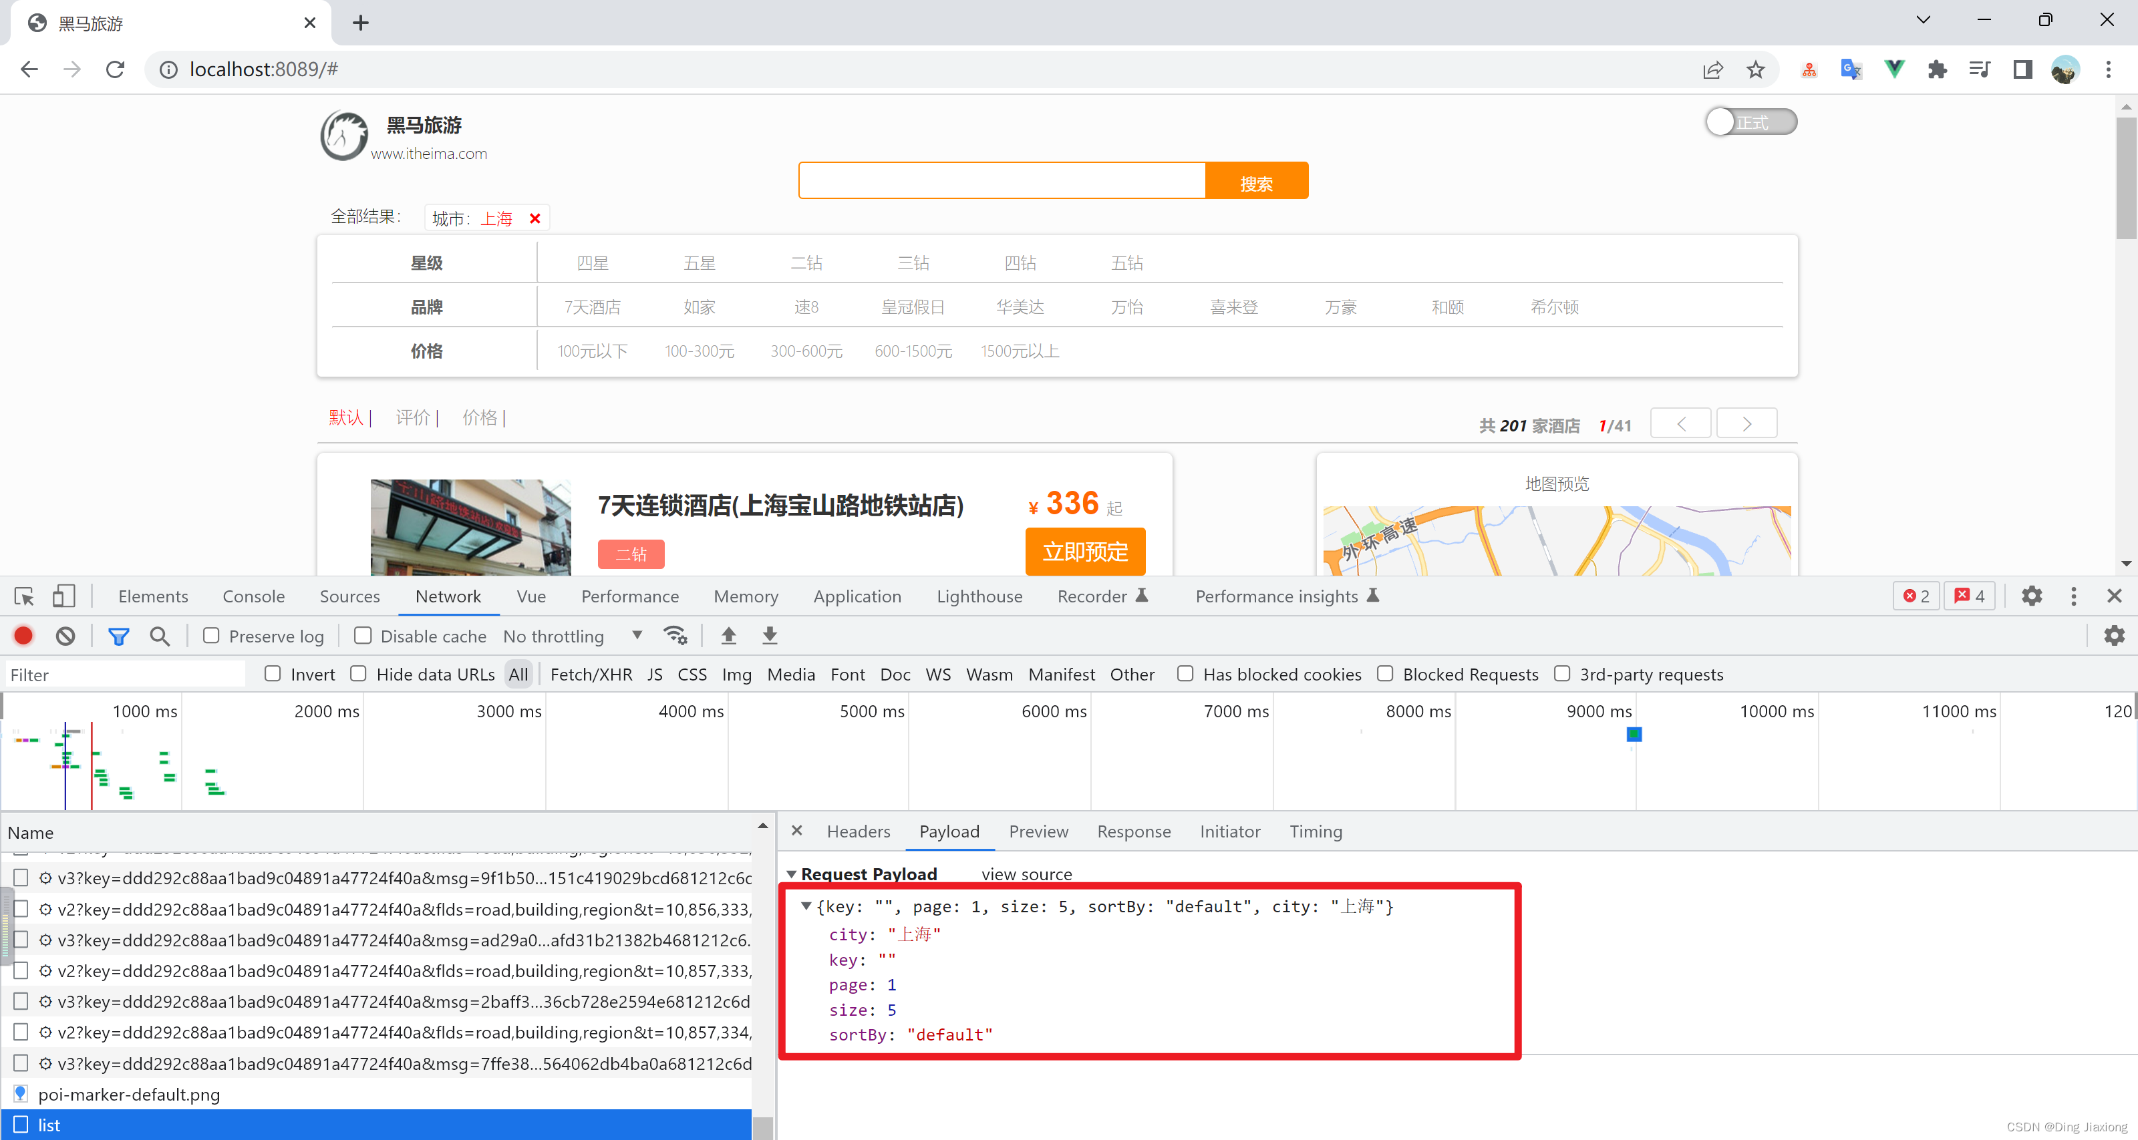2138x1140 pixels.
Task: Check the Invert filter checkbox
Action: click(x=273, y=674)
